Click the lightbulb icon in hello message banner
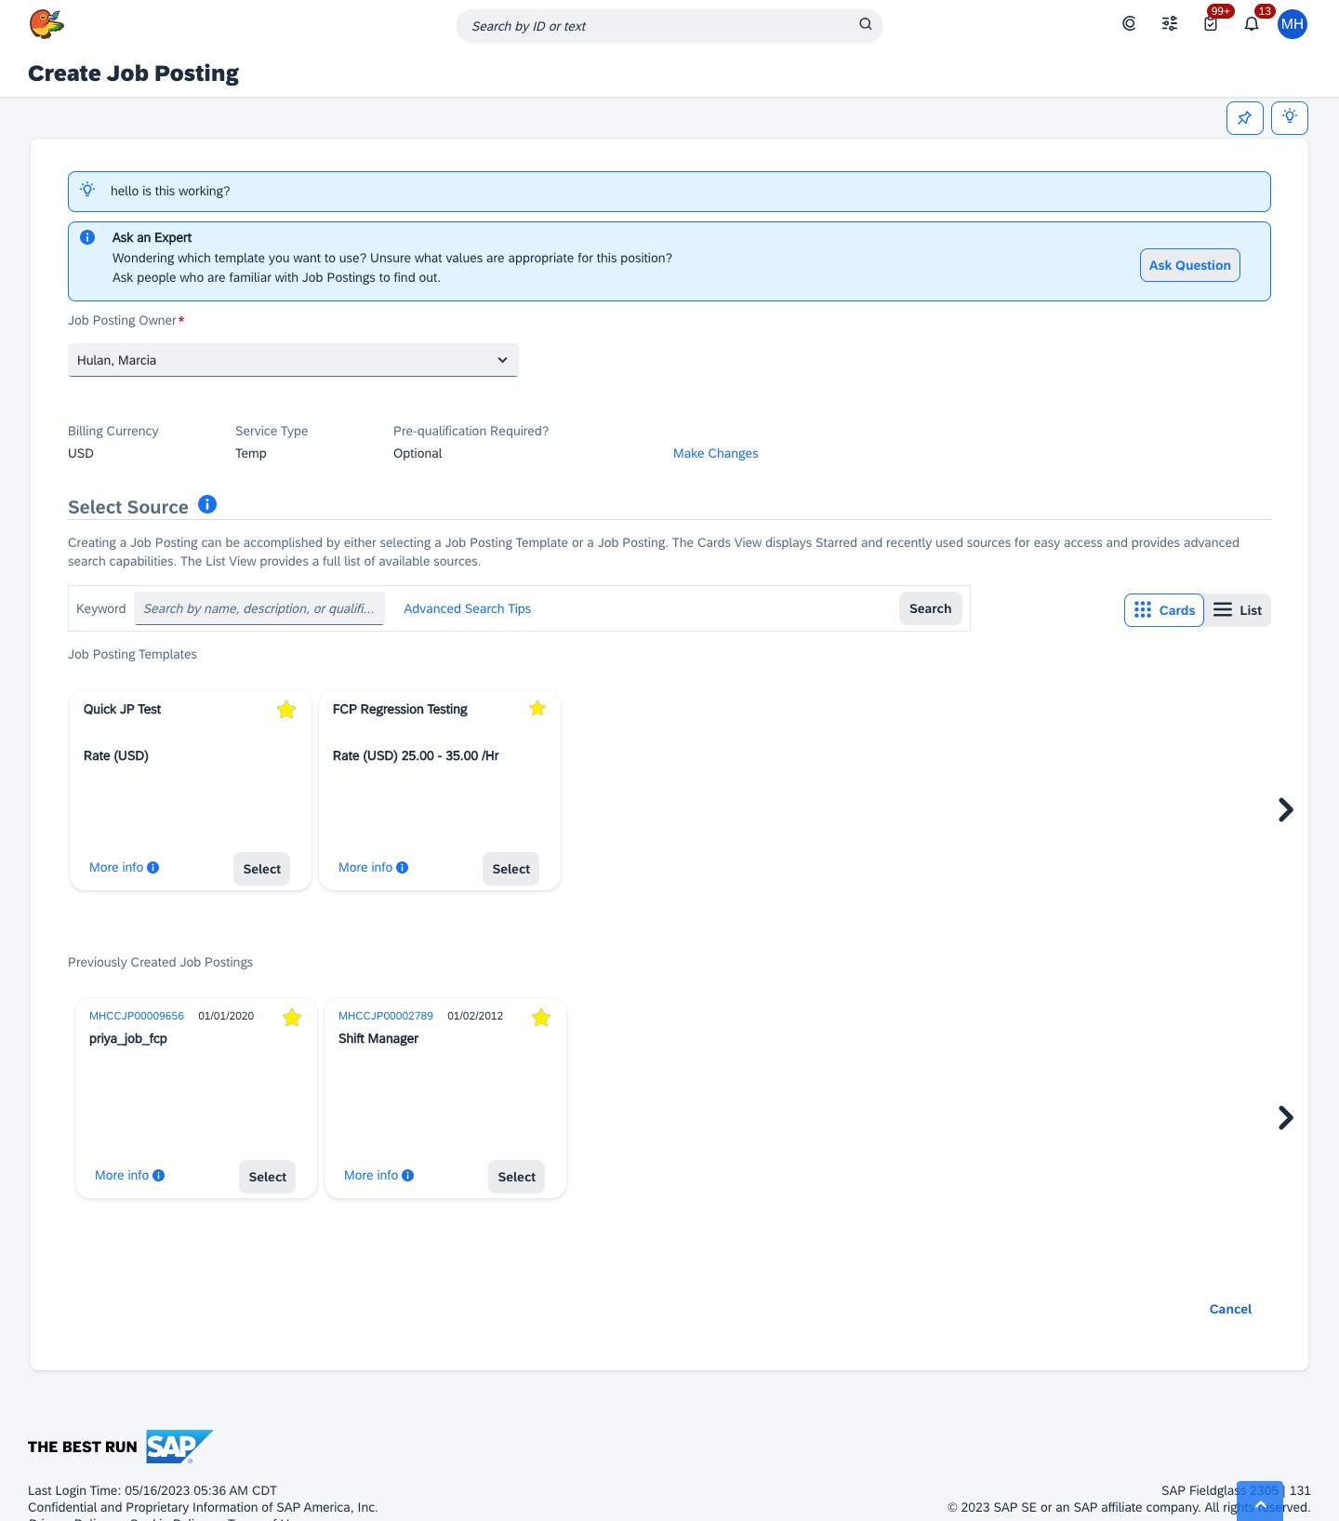 tap(87, 190)
